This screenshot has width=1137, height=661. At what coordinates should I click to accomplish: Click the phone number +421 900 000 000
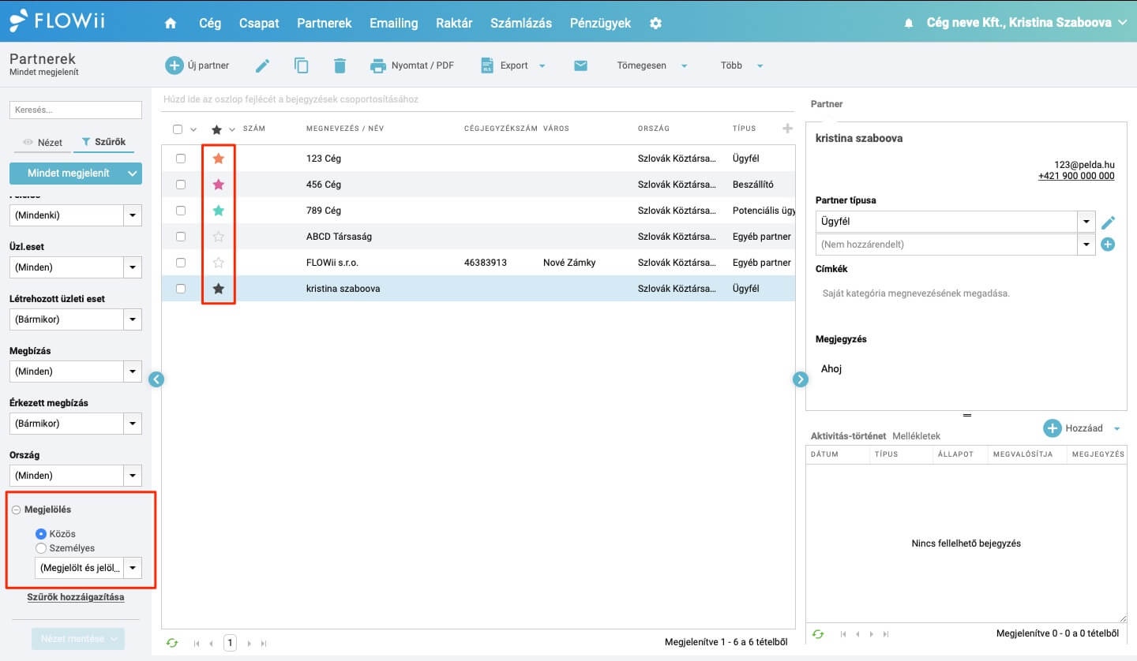tap(1076, 176)
